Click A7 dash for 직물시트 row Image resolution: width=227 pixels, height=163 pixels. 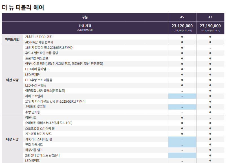[x=210, y=118]
